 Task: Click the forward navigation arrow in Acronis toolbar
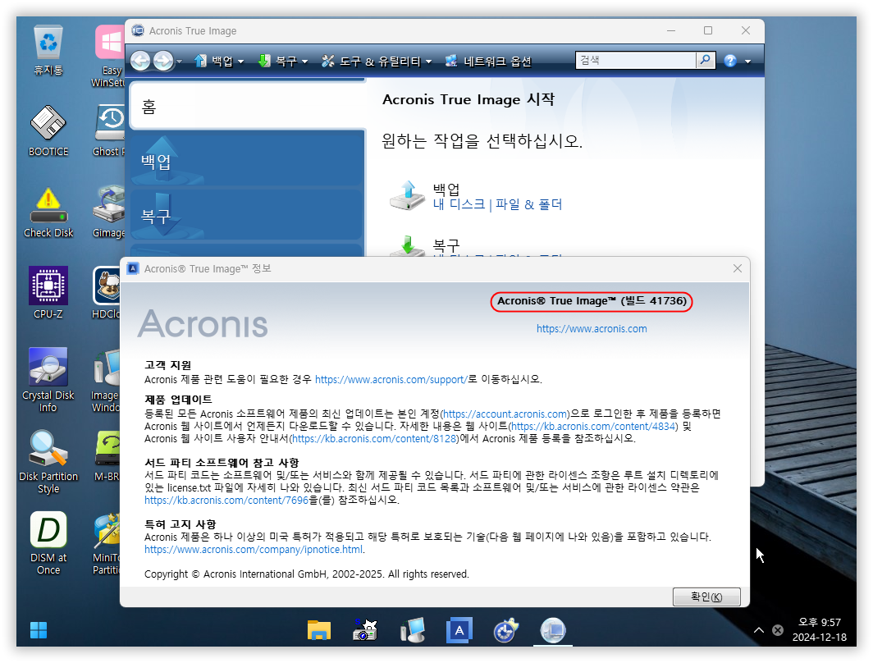point(163,61)
